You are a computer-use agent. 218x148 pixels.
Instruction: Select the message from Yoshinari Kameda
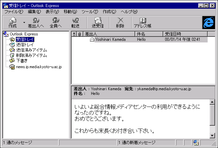pos(139,40)
